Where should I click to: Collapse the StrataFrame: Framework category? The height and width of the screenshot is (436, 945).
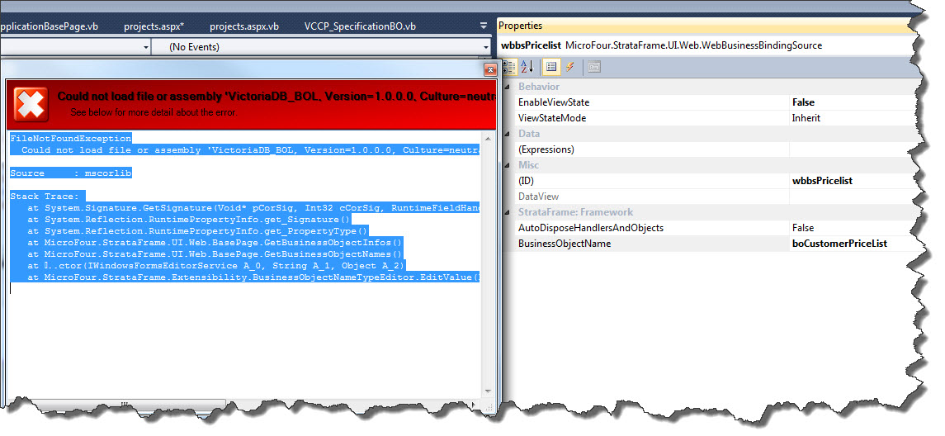507,212
